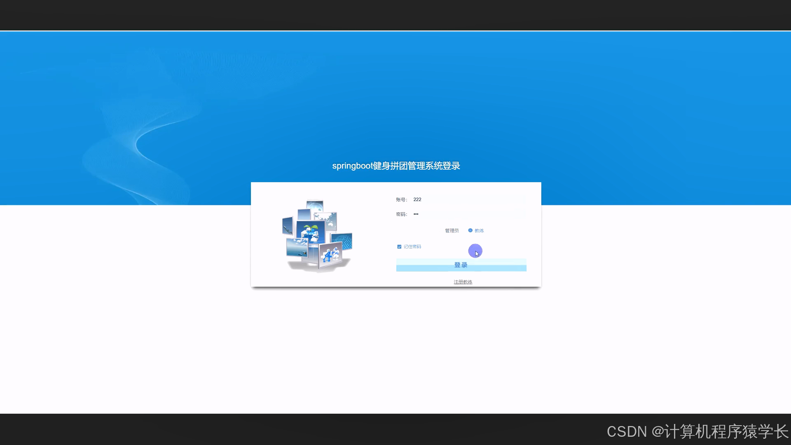Viewport: 791px width, 445px height.
Task: Select the 管理员 (admin) radio button
Action: point(439,230)
